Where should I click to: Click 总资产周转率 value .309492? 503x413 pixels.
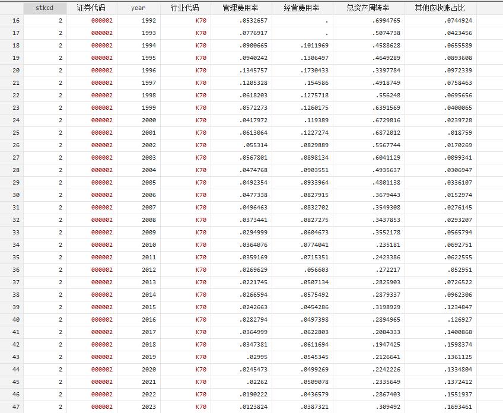[x=388, y=406]
